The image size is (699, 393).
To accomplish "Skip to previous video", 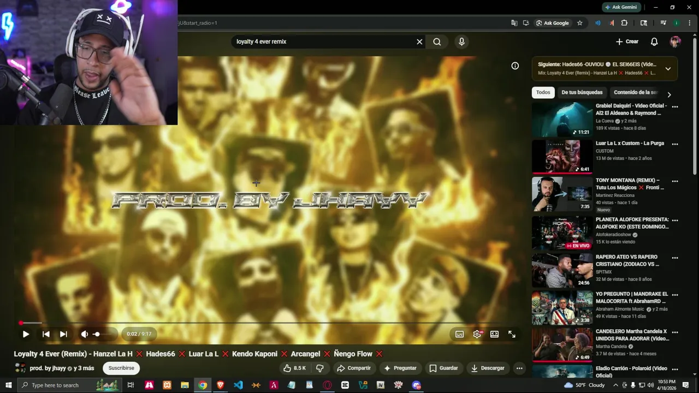I will [46, 334].
